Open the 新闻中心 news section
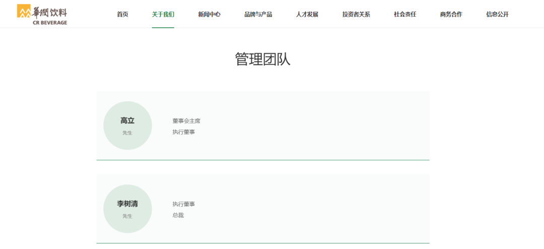The width and height of the screenshot is (544, 249). pyautogui.click(x=209, y=15)
